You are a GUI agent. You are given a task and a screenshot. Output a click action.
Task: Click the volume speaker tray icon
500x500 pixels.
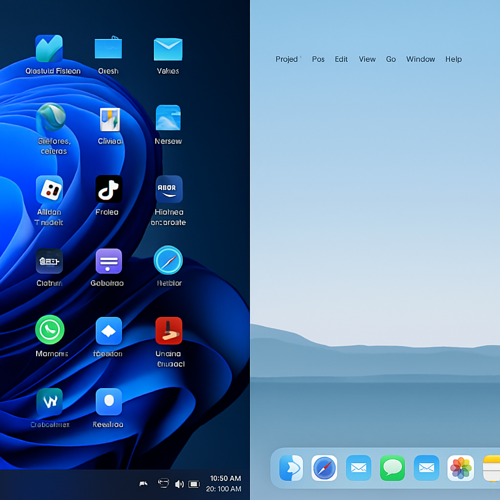pos(179,484)
